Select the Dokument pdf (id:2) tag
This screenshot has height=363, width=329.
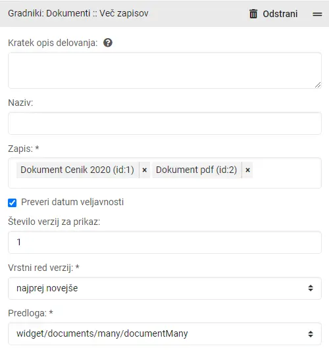coord(197,170)
